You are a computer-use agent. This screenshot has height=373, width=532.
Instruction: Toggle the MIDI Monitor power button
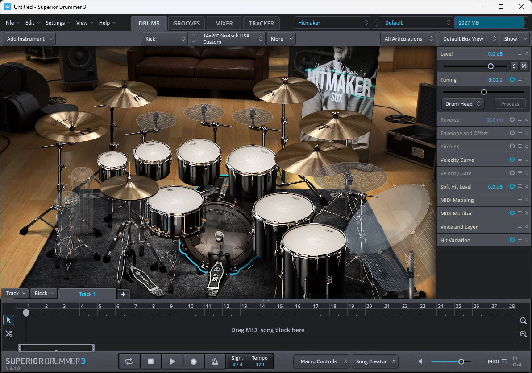coord(512,213)
